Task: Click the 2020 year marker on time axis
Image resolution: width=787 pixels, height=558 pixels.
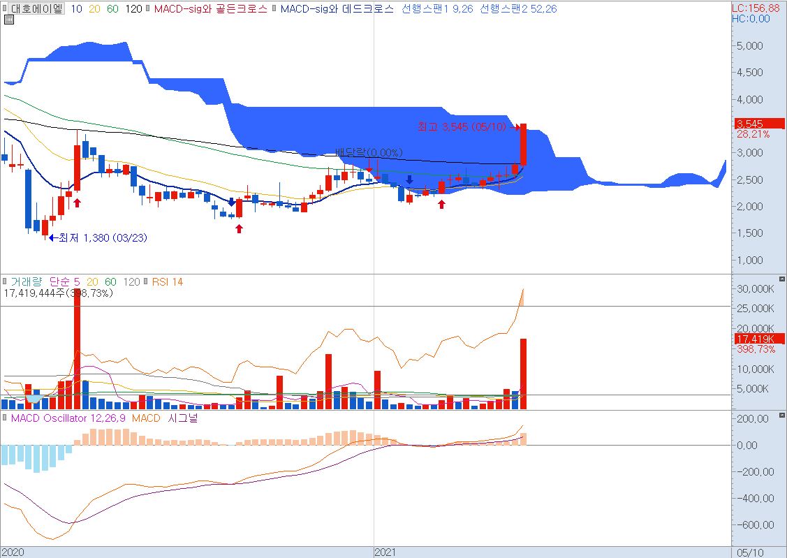Action: [x=12, y=552]
